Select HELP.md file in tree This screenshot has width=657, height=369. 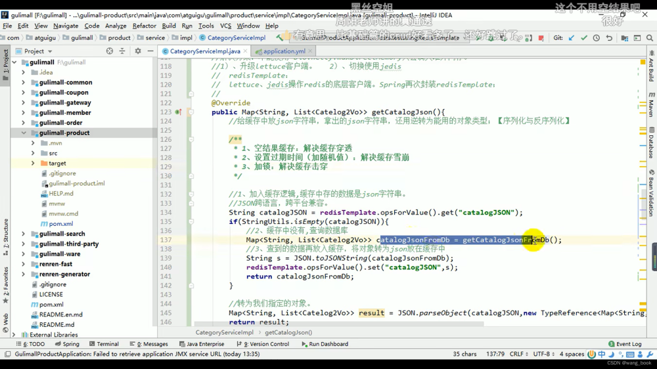(x=60, y=194)
